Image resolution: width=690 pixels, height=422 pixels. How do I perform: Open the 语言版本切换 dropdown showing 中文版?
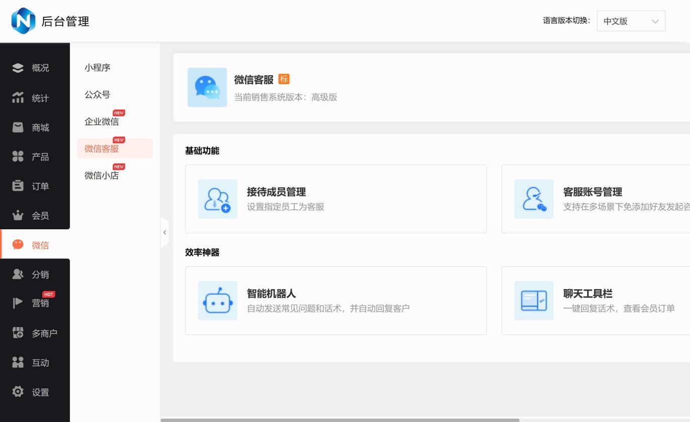pyautogui.click(x=631, y=21)
